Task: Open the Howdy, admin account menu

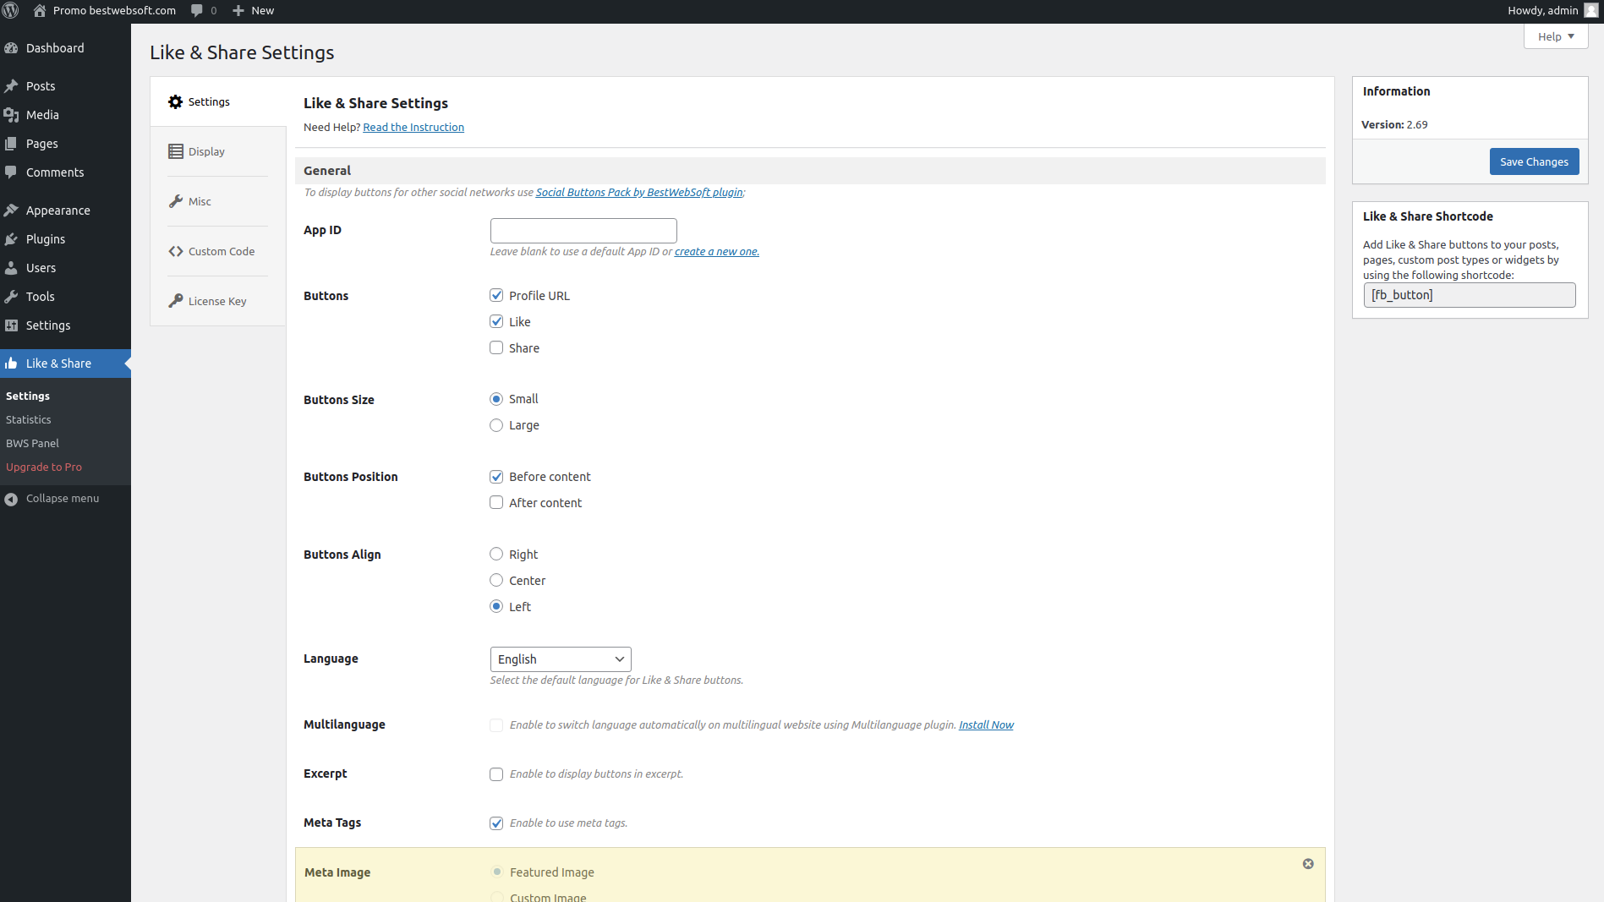Action: pyautogui.click(x=1552, y=11)
